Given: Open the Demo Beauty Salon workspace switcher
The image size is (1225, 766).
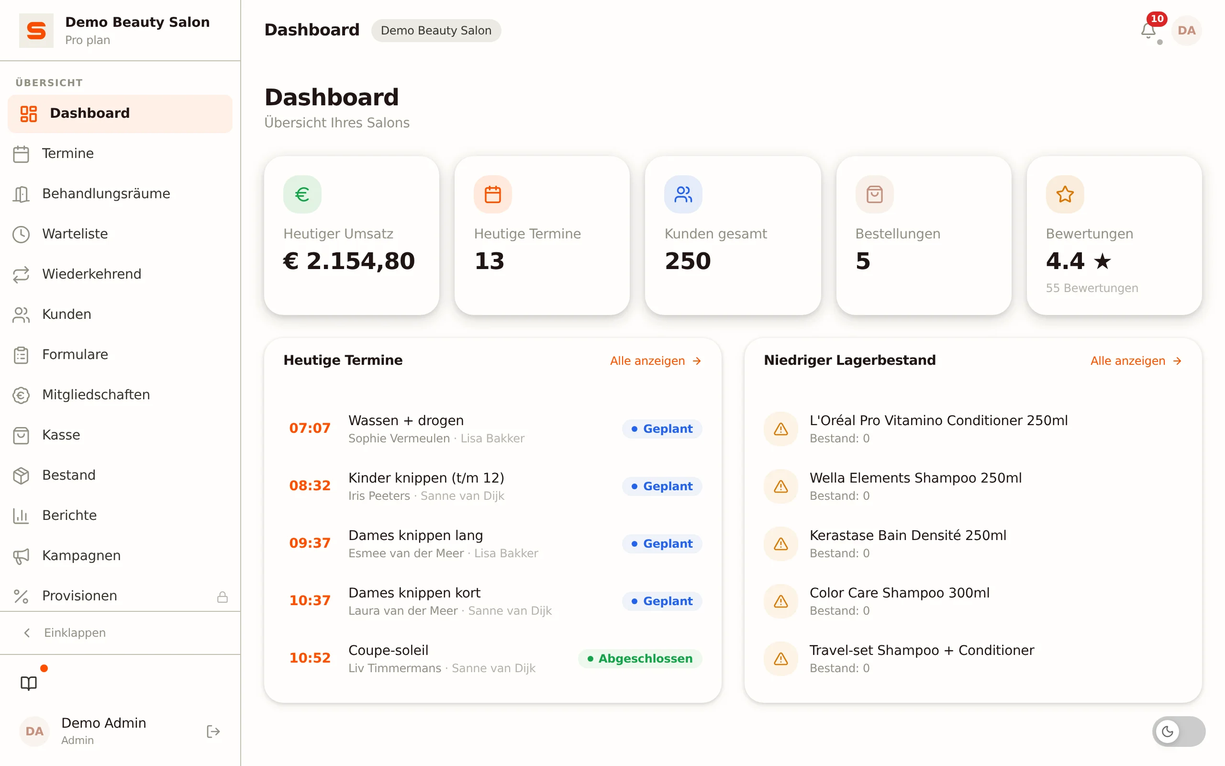Looking at the screenshot, I should click(x=121, y=30).
